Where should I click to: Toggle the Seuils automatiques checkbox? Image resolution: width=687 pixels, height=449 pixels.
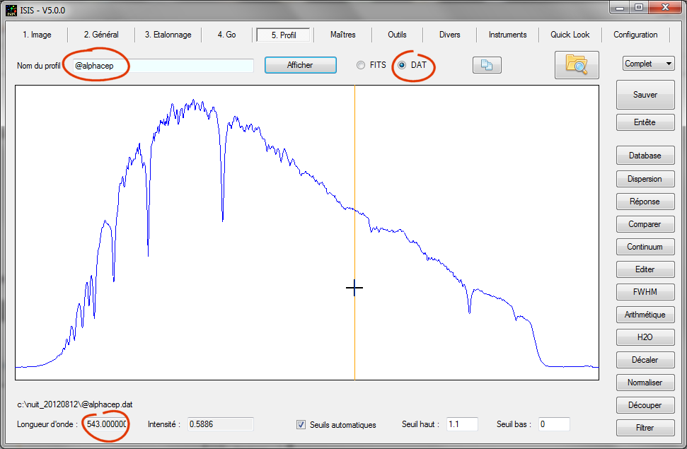pos(301,424)
